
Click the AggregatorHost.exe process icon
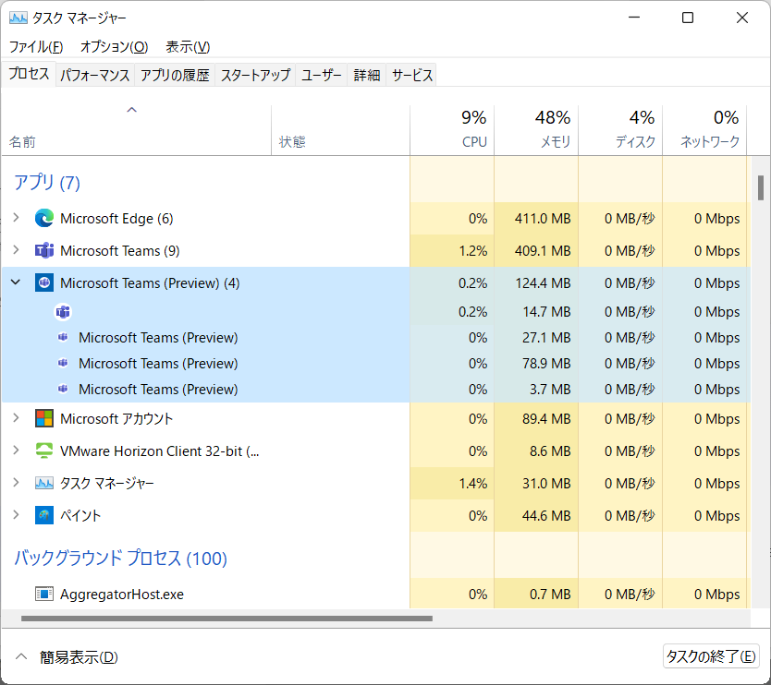pos(44,595)
